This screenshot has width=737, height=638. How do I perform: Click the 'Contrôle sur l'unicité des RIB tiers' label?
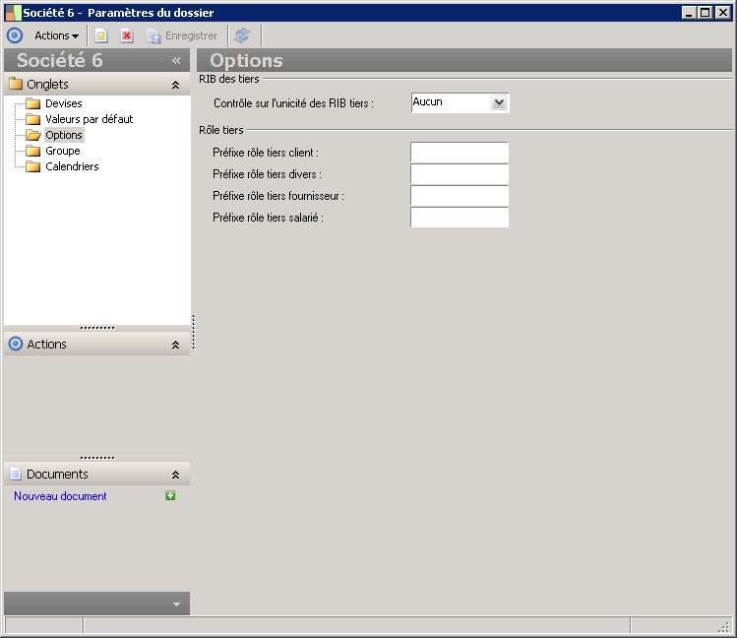pyautogui.click(x=293, y=103)
